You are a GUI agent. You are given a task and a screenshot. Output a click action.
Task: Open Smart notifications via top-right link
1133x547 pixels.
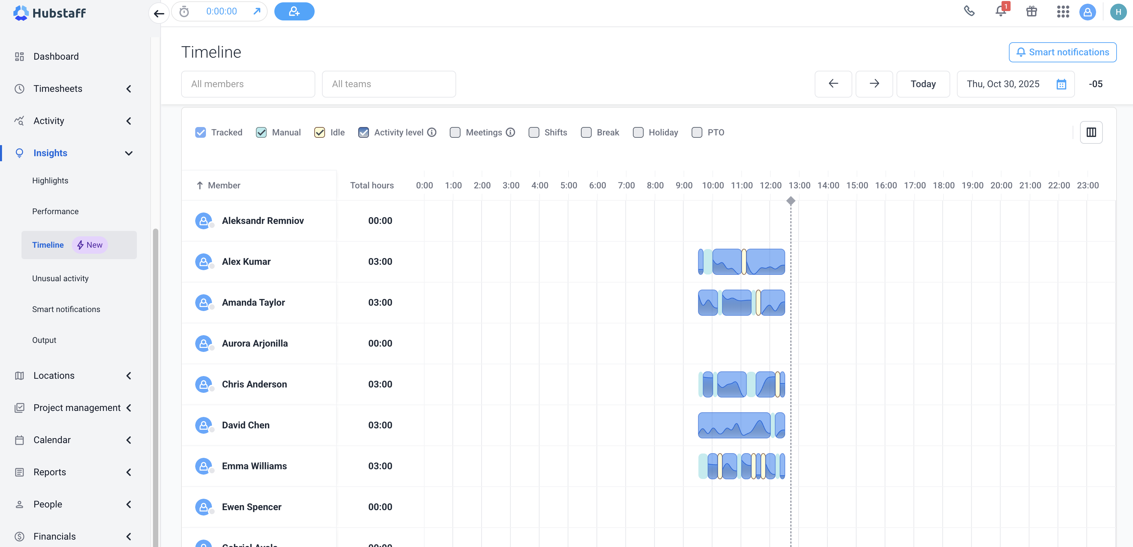coord(1063,52)
